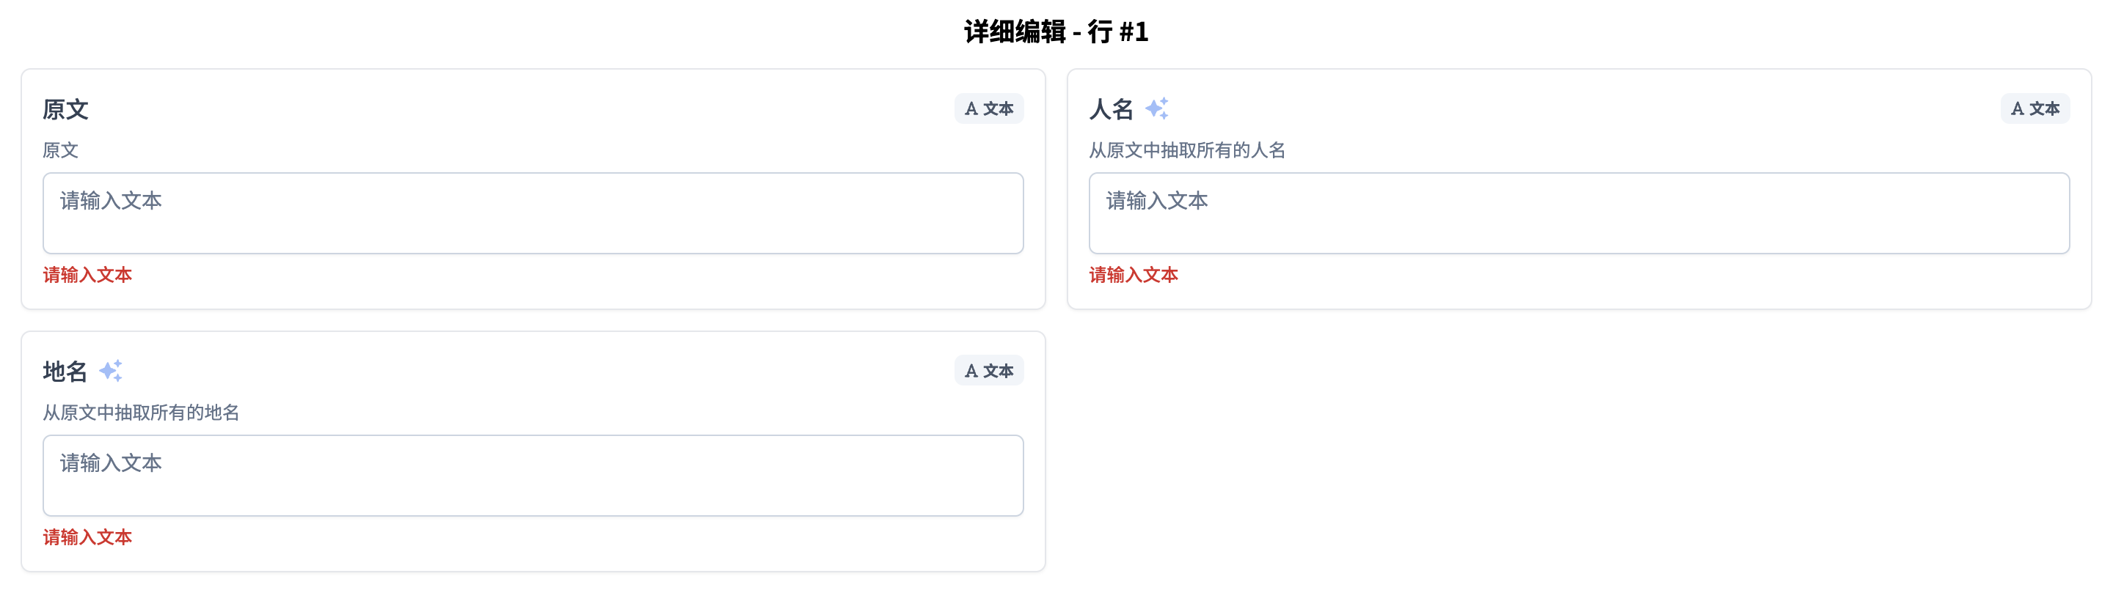Click the A 文本 type badge on 人名 card
Viewport: 2113px width, 598px height.
pyautogui.click(x=2034, y=107)
